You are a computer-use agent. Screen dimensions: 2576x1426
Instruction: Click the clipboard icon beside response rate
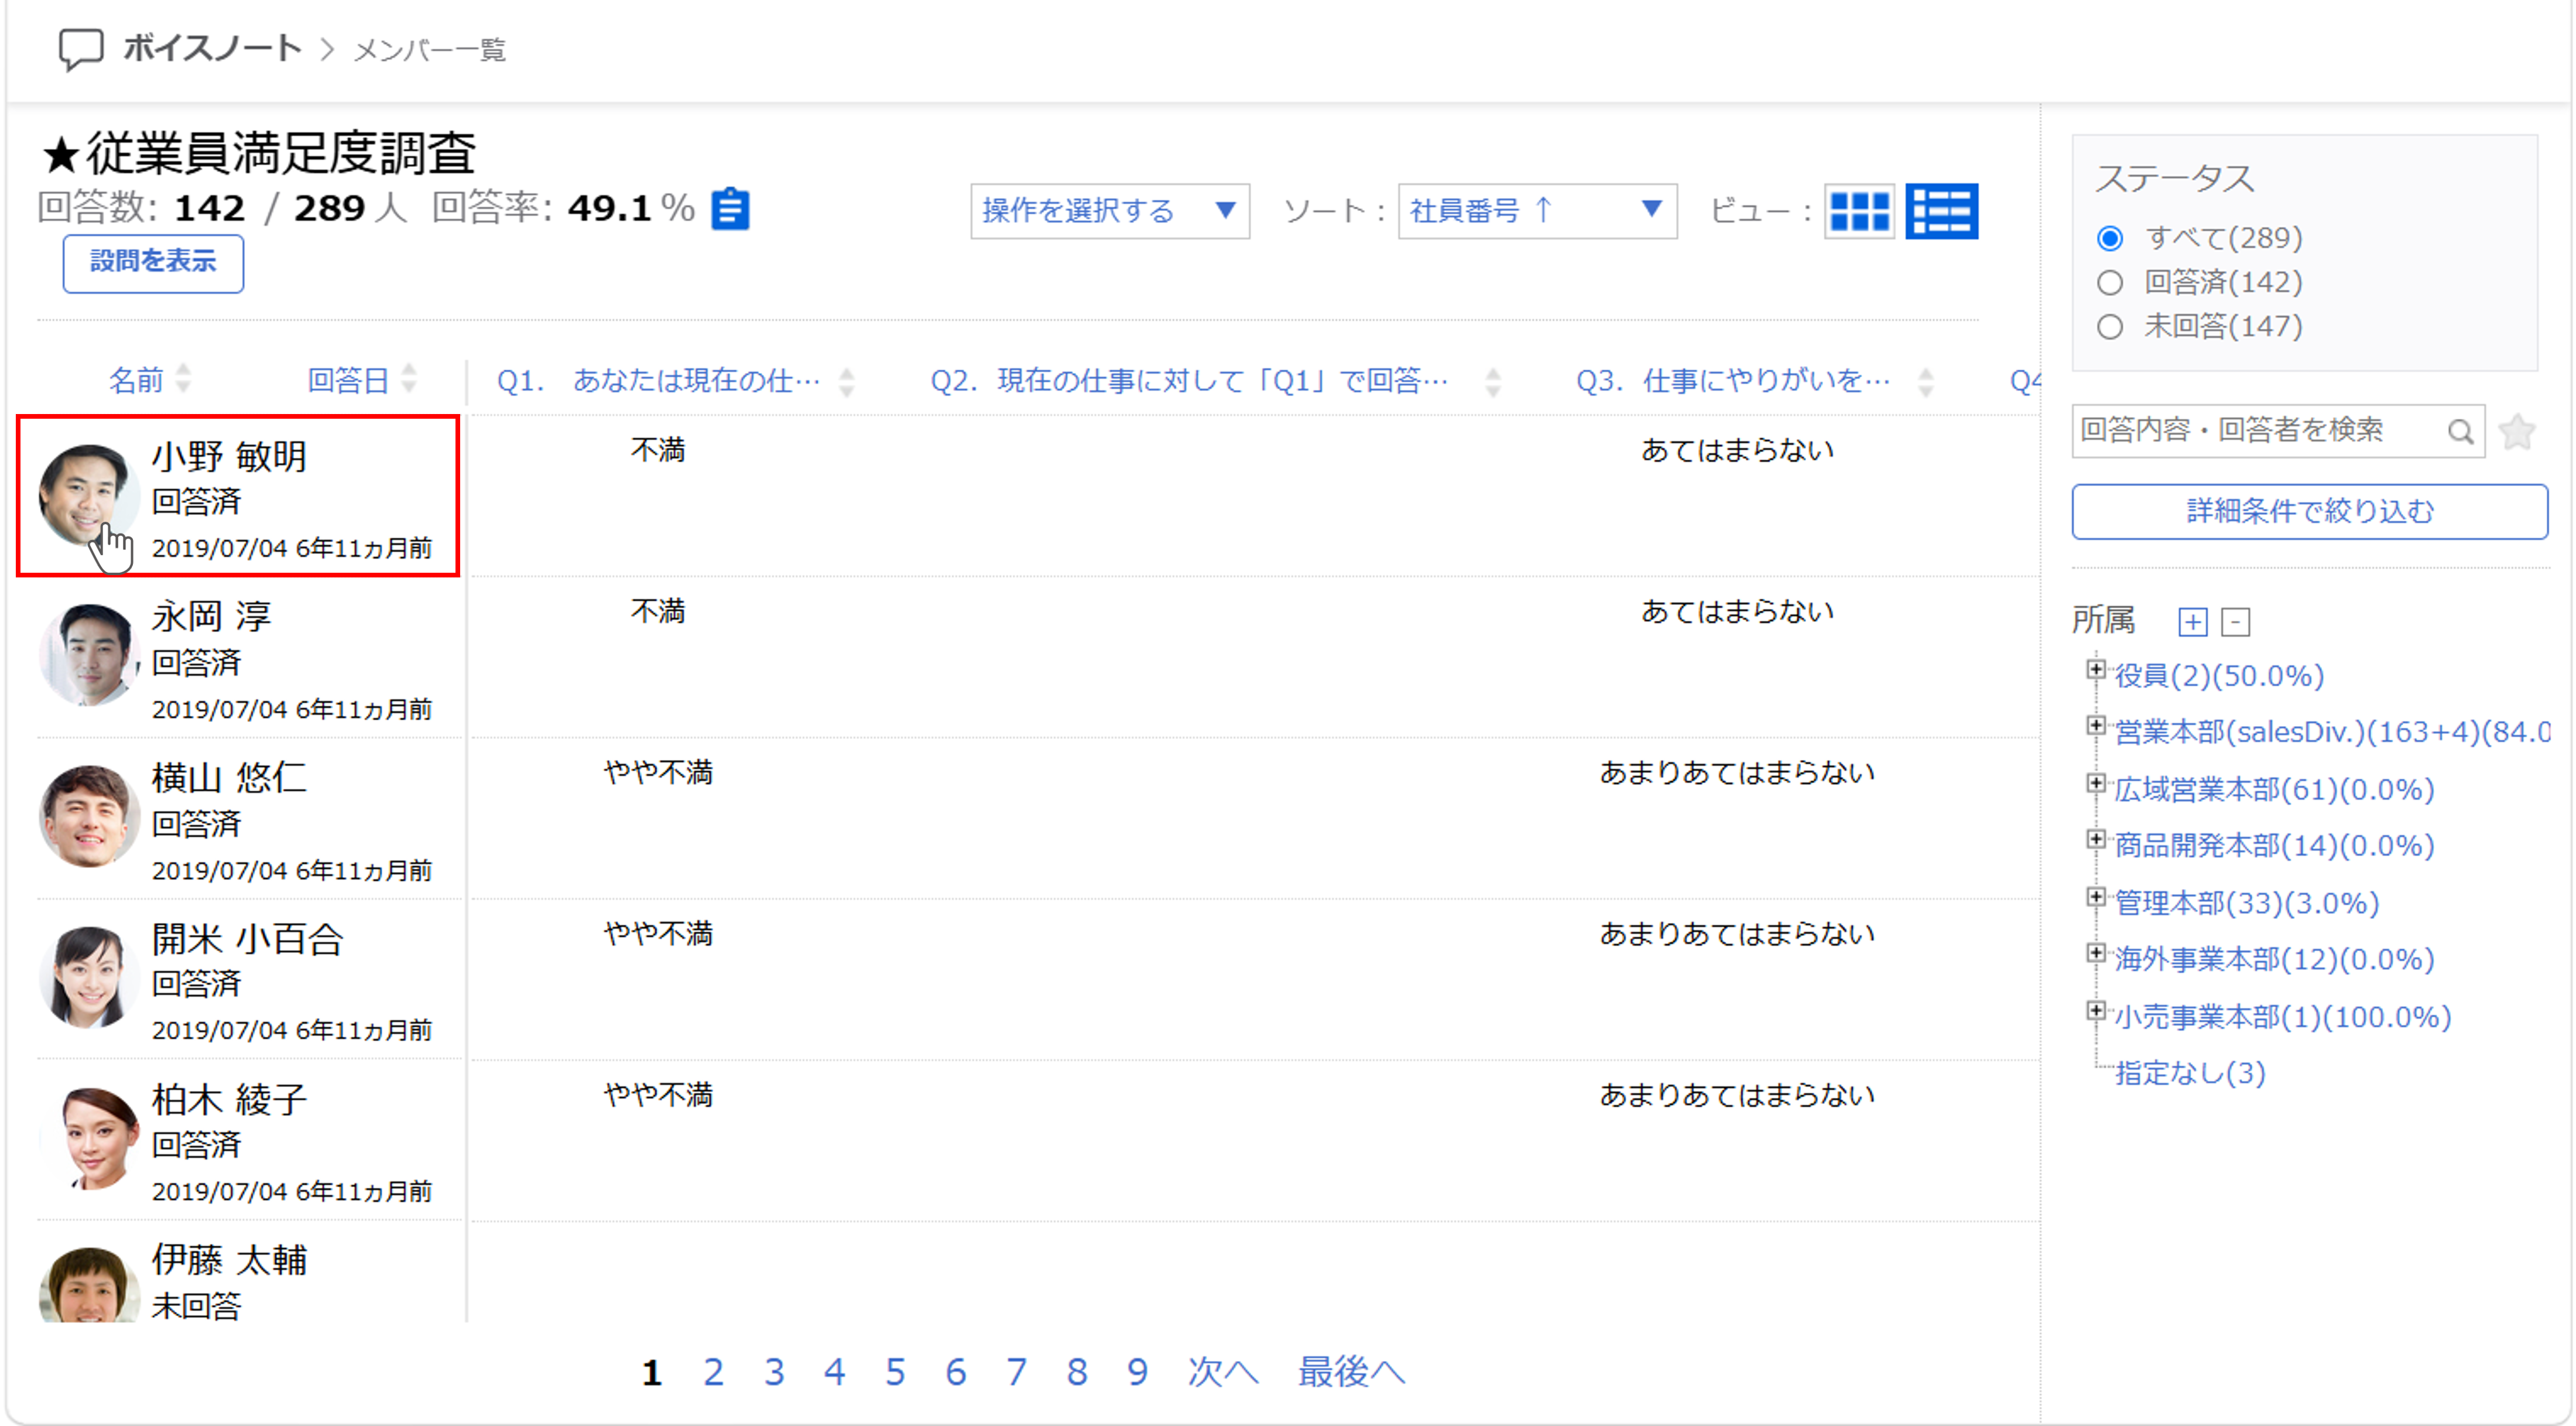click(x=730, y=209)
